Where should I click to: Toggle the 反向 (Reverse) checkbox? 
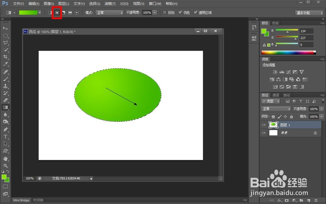point(164,13)
